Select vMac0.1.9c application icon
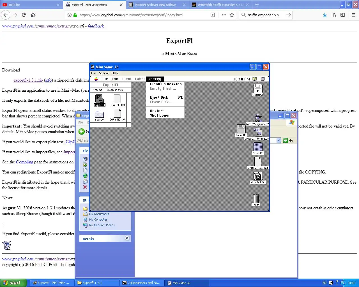Screen dimensions: 359x287 (x=258, y=178)
